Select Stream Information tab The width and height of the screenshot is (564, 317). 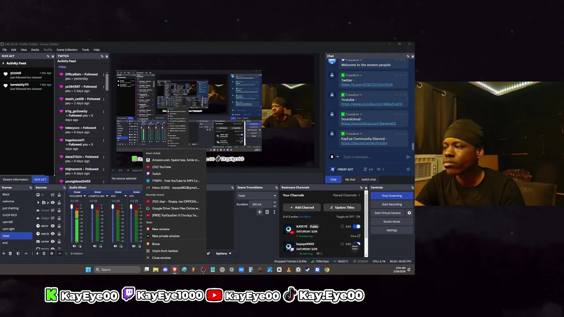pyautogui.click(x=15, y=179)
